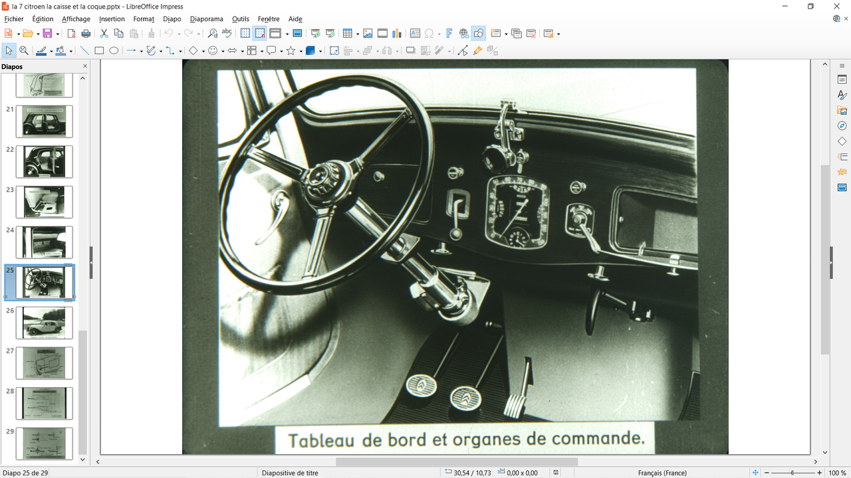Open Gallery in the sidebar
The width and height of the screenshot is (851, 478).
tap(842, 110)
